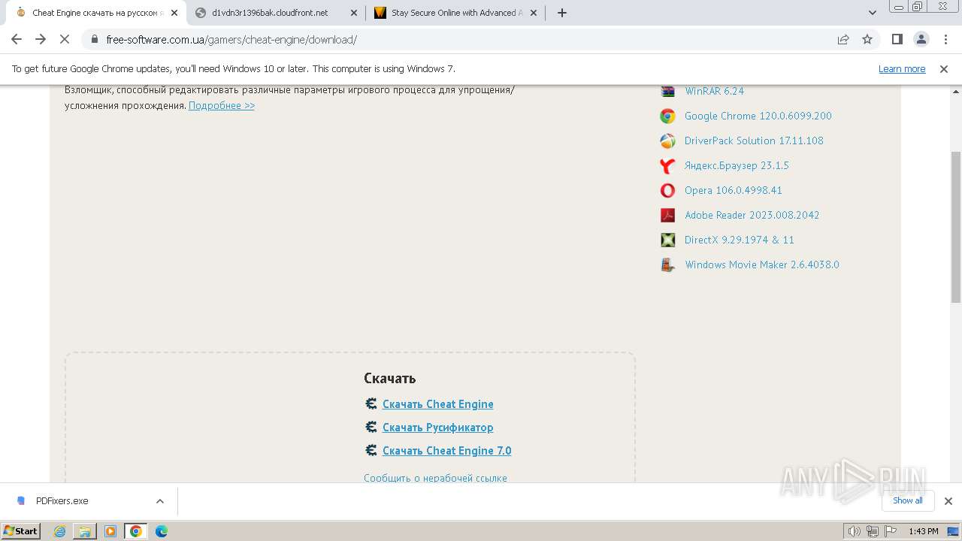Open the Chrome profile menu
The height and width of the screenshot is (541, 962).
[921, 39]
